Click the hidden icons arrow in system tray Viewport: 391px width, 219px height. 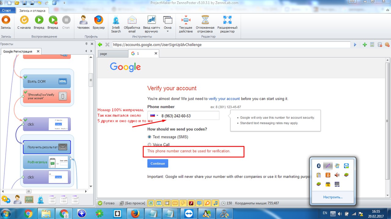pos(333,214)
